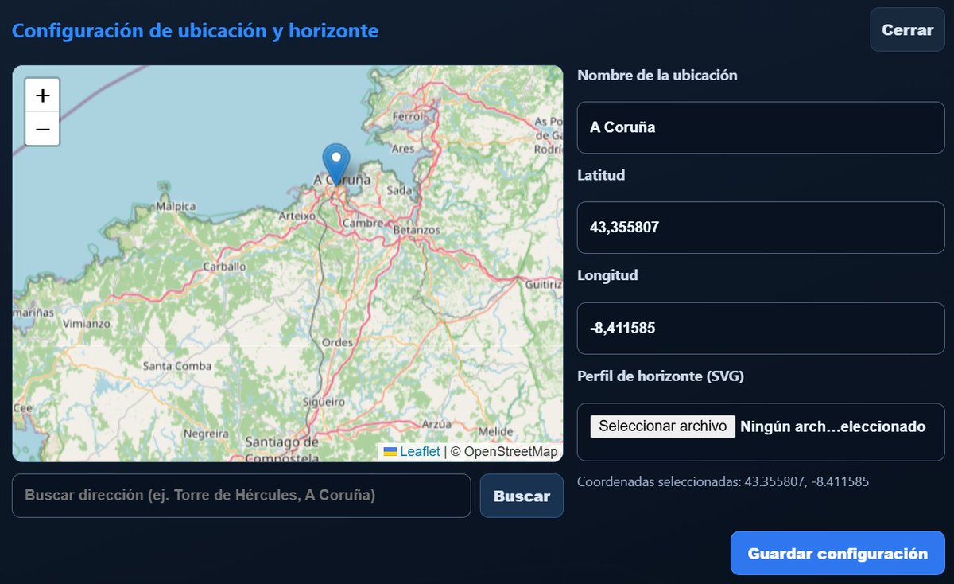This screenshot has height=584, width=954.
Task: Click the Sada label on the map
Action: (399, 190)
